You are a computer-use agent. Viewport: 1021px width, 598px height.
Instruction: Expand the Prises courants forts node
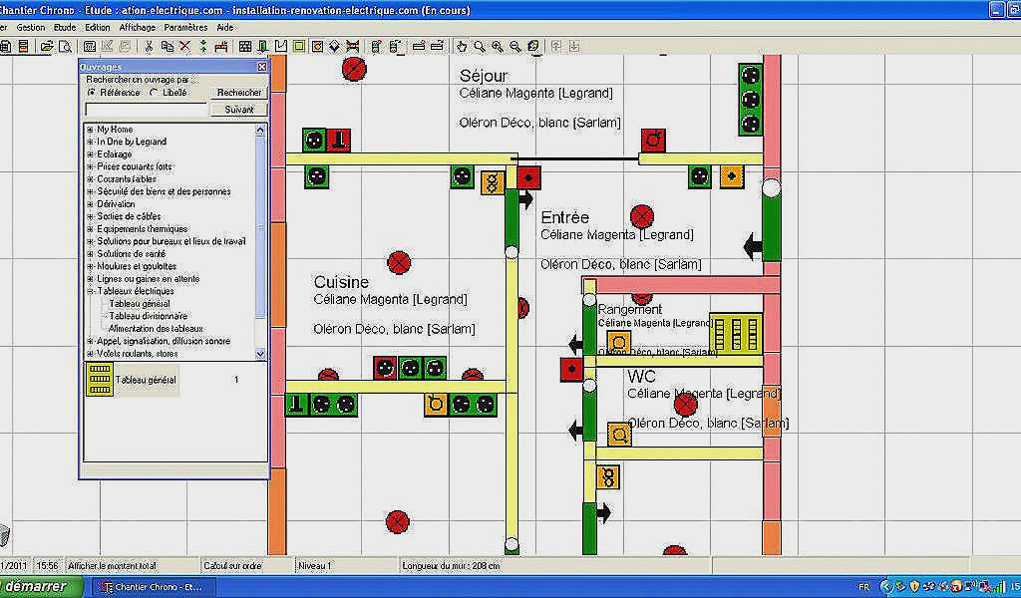click(x=91, y=166)
